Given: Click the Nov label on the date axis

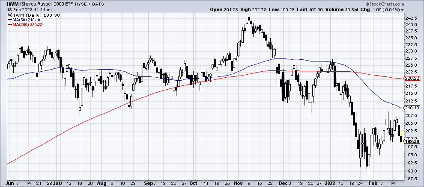Looking at the screenshot, I should pos(238,183).
